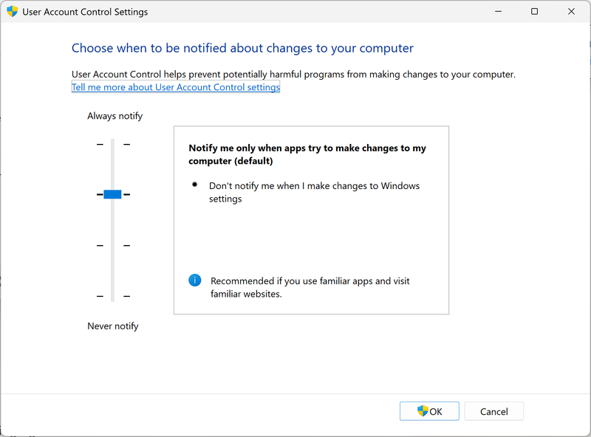Click the User Account Control helps prevent description
Image resolution: width=591 pixels, height=437 pixels.
[293, 75]
